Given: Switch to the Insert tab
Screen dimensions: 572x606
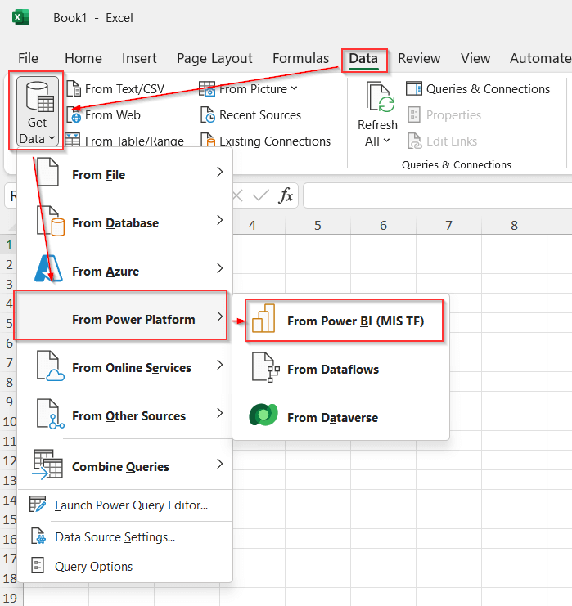Looking at the screenshot, I should click(139, 58).
